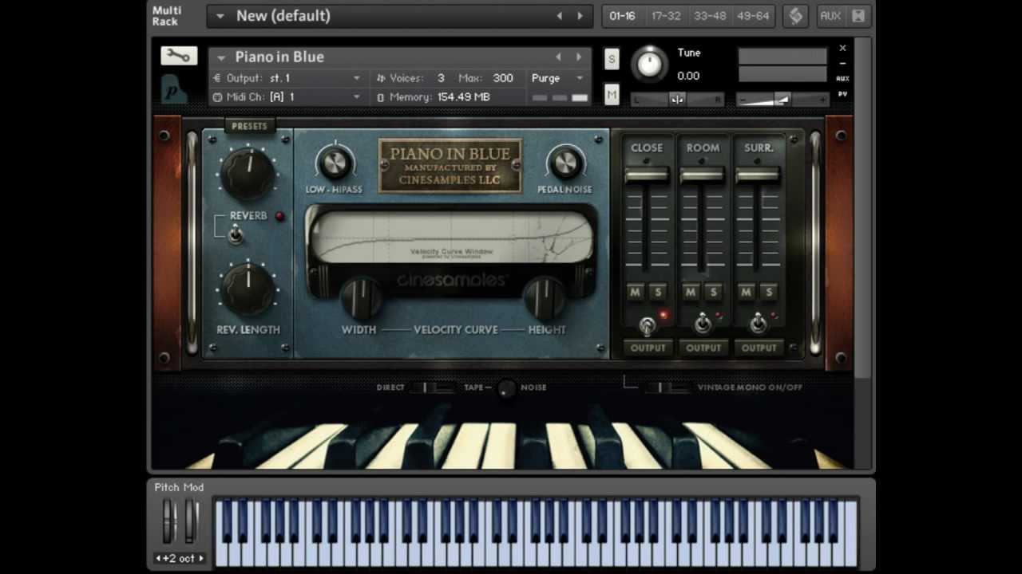Solo the Close mic channel

(658, 293)
